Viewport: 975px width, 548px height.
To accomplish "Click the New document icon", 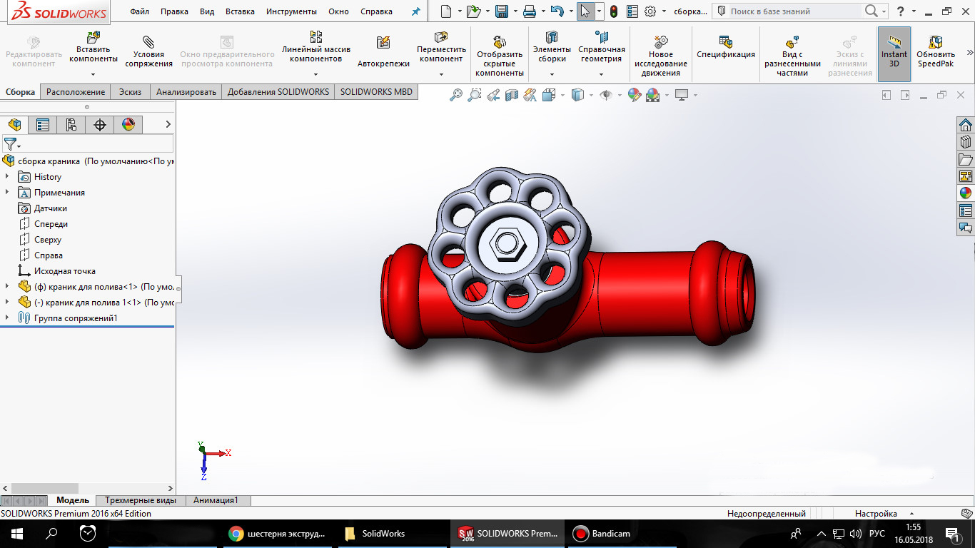I will 446,11.
